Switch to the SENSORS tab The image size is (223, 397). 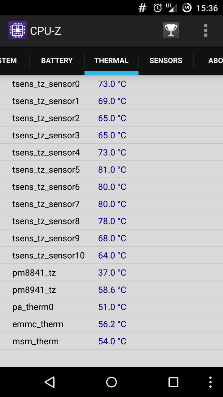click(166, 60)
